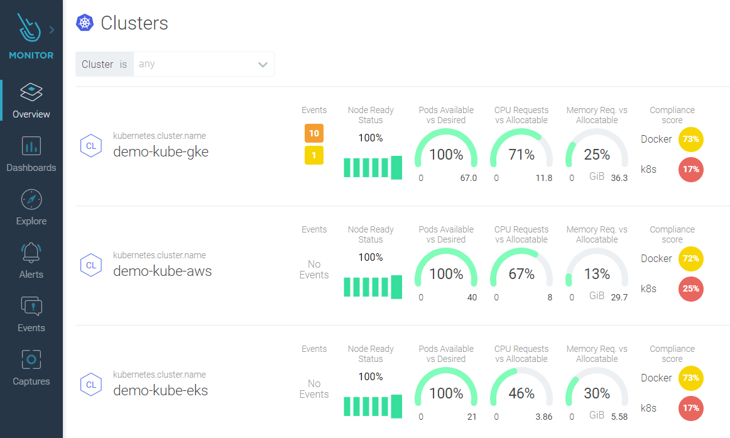
Task: Open the Alerts bell icon
Action: pyautogui.click(x=31, y=253)
